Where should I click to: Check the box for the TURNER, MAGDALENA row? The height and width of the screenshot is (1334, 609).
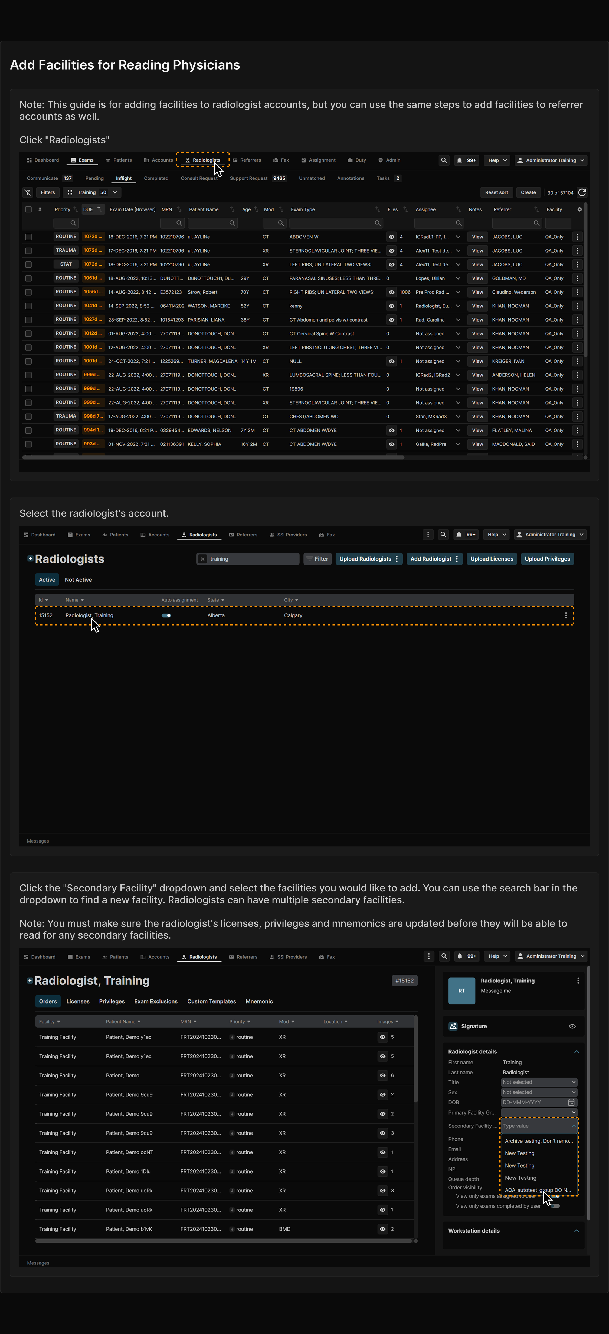point(28,361)
